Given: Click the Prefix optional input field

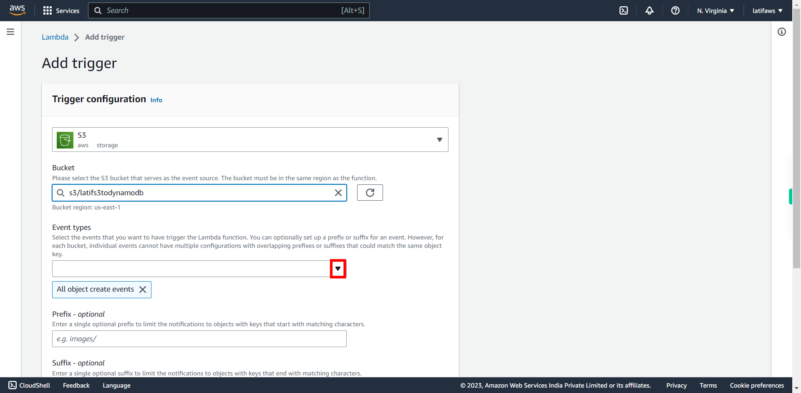Looking at the screenshot, I should pos(199,339).
